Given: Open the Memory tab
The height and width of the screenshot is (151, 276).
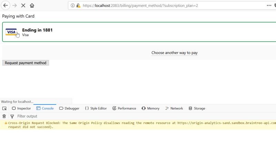Looking at the screenshot, I should point(150,108).
